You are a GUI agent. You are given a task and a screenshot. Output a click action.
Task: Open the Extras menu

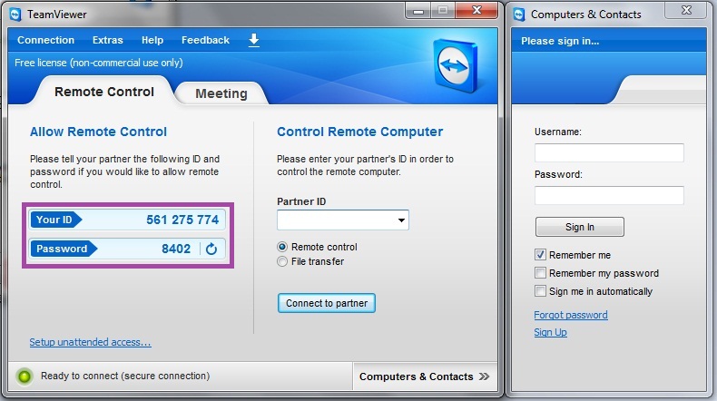(x=107, y=40)
